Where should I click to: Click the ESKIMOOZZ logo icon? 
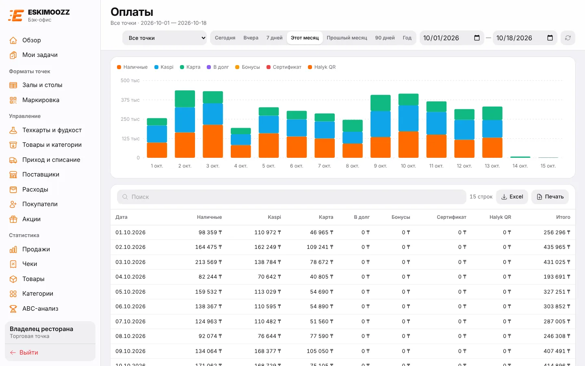click(x=16, y=15)
